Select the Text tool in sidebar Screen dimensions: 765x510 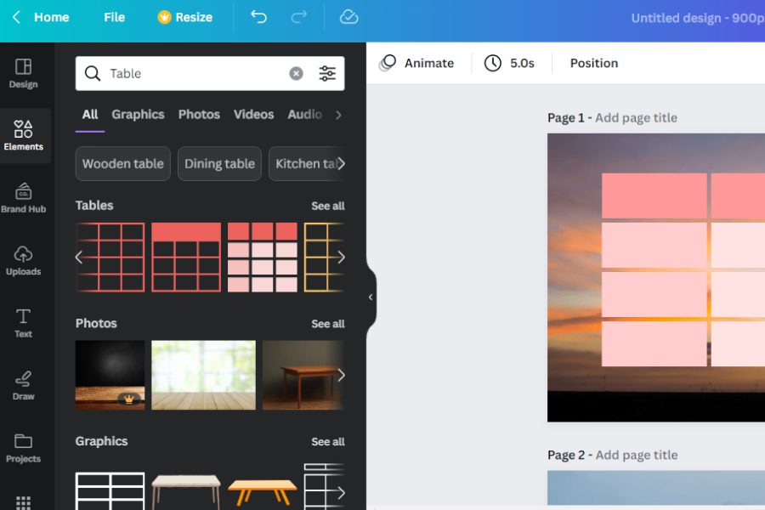(23, 322)
